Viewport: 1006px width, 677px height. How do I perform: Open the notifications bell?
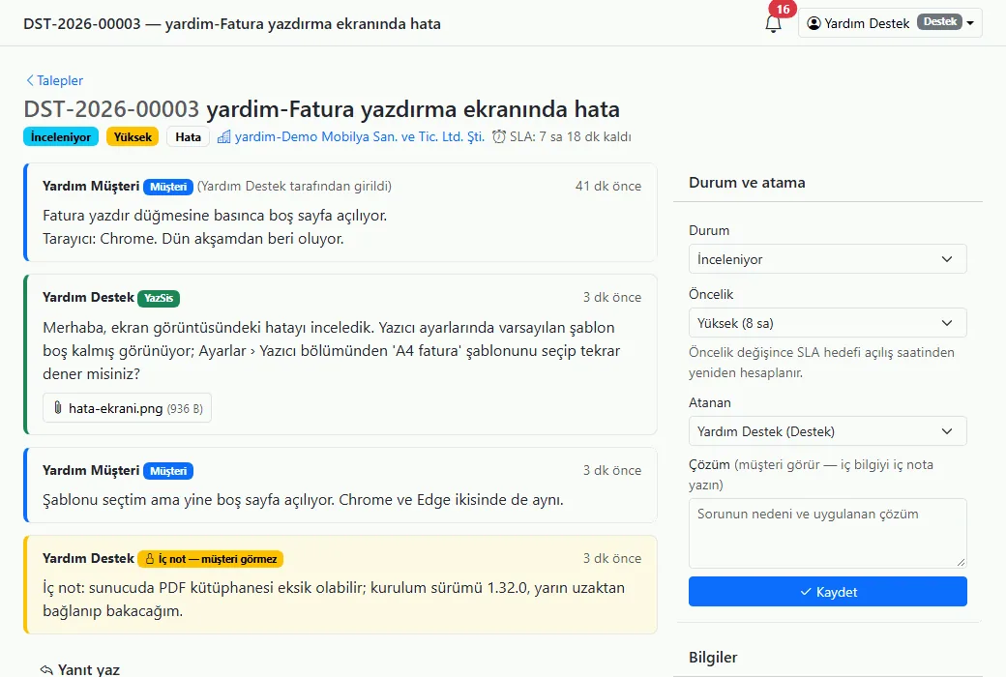coord(773,24)
